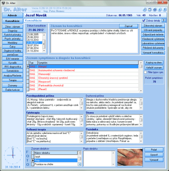Viewport: 169px width, 171px height.
Task: Click Laboratórne vyšetrenie button
Action: pyautogui.click(x=153, y=44)
